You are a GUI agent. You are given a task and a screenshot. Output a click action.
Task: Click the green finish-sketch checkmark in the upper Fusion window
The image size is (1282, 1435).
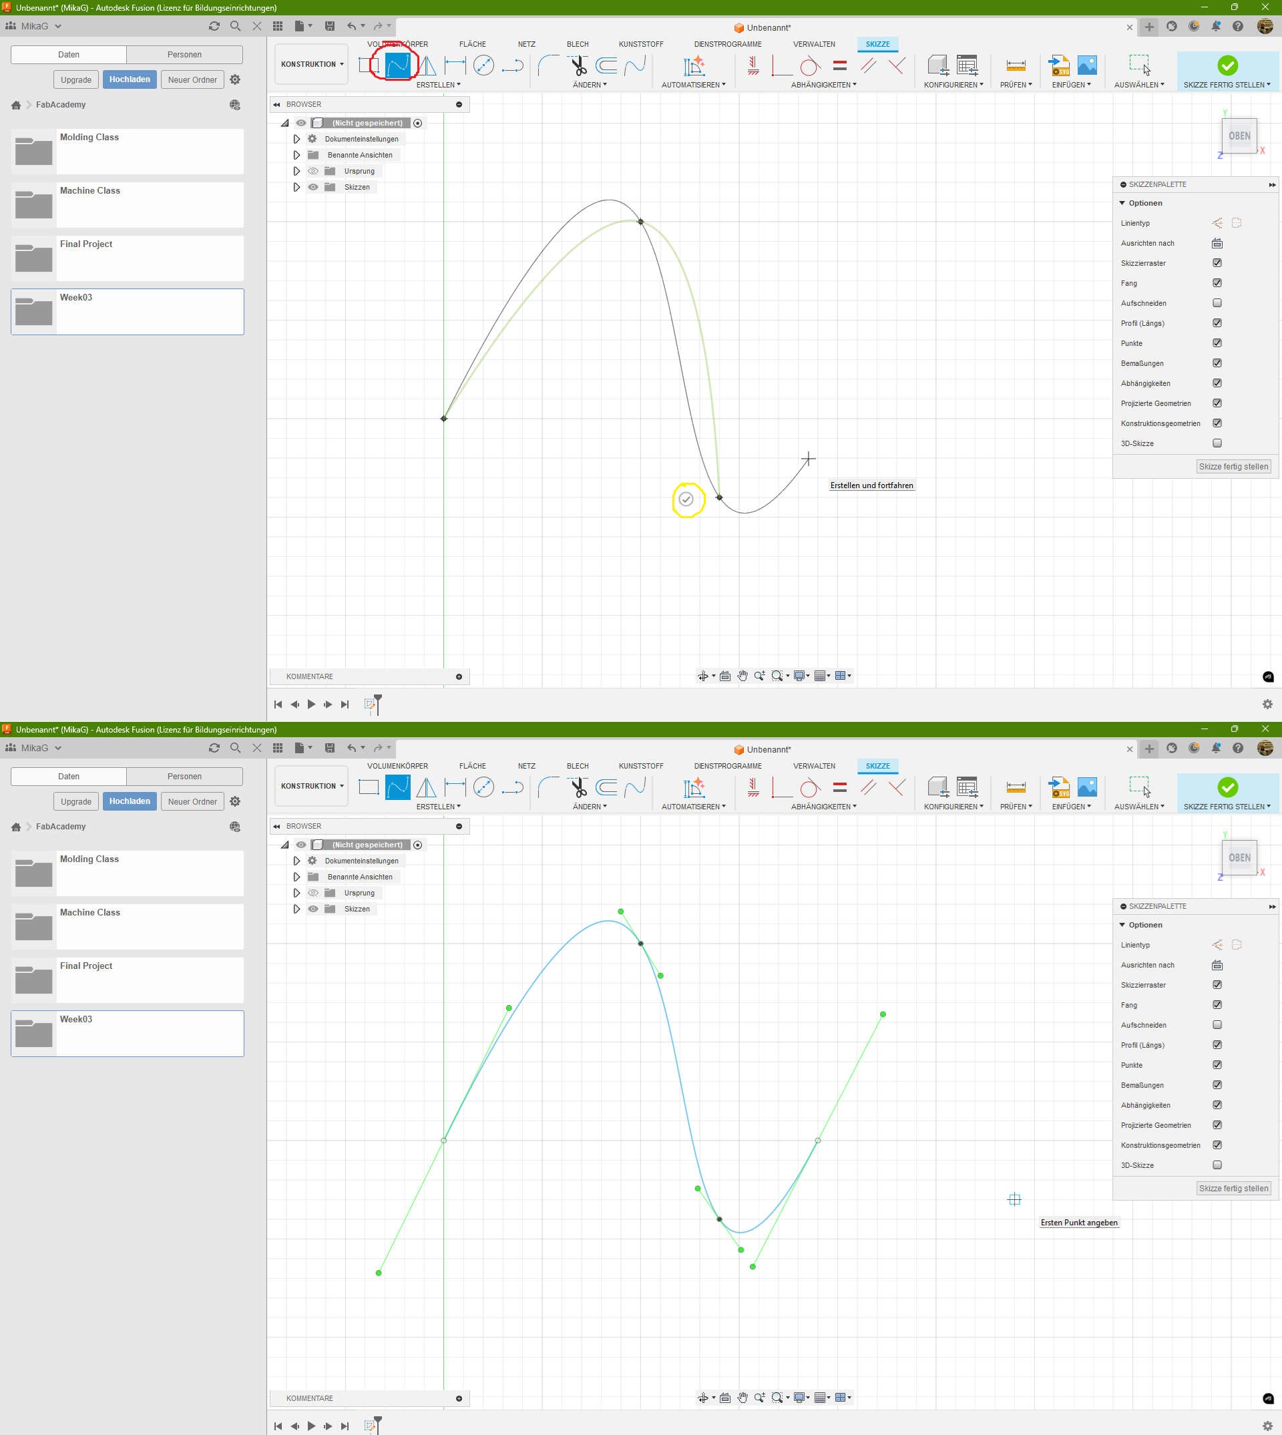(1228, 65)
